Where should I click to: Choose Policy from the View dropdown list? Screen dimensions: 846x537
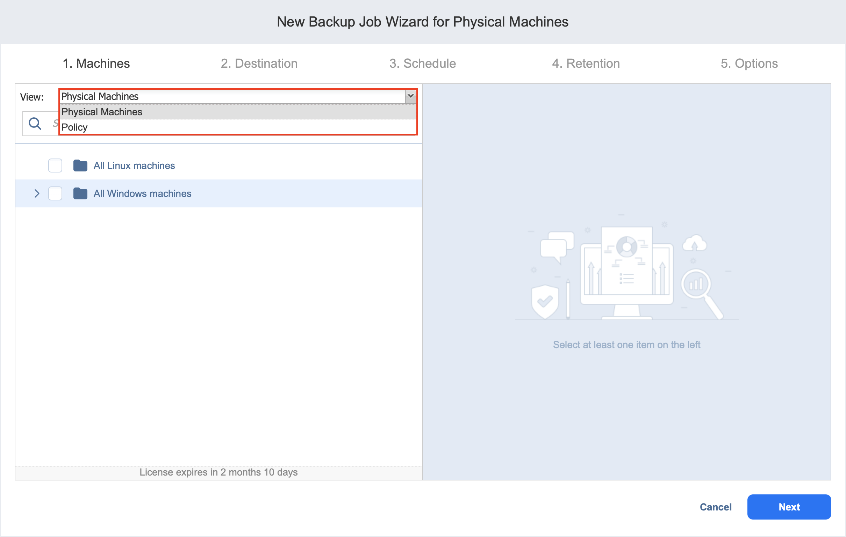pyautogui.click(x=74, y=127)
